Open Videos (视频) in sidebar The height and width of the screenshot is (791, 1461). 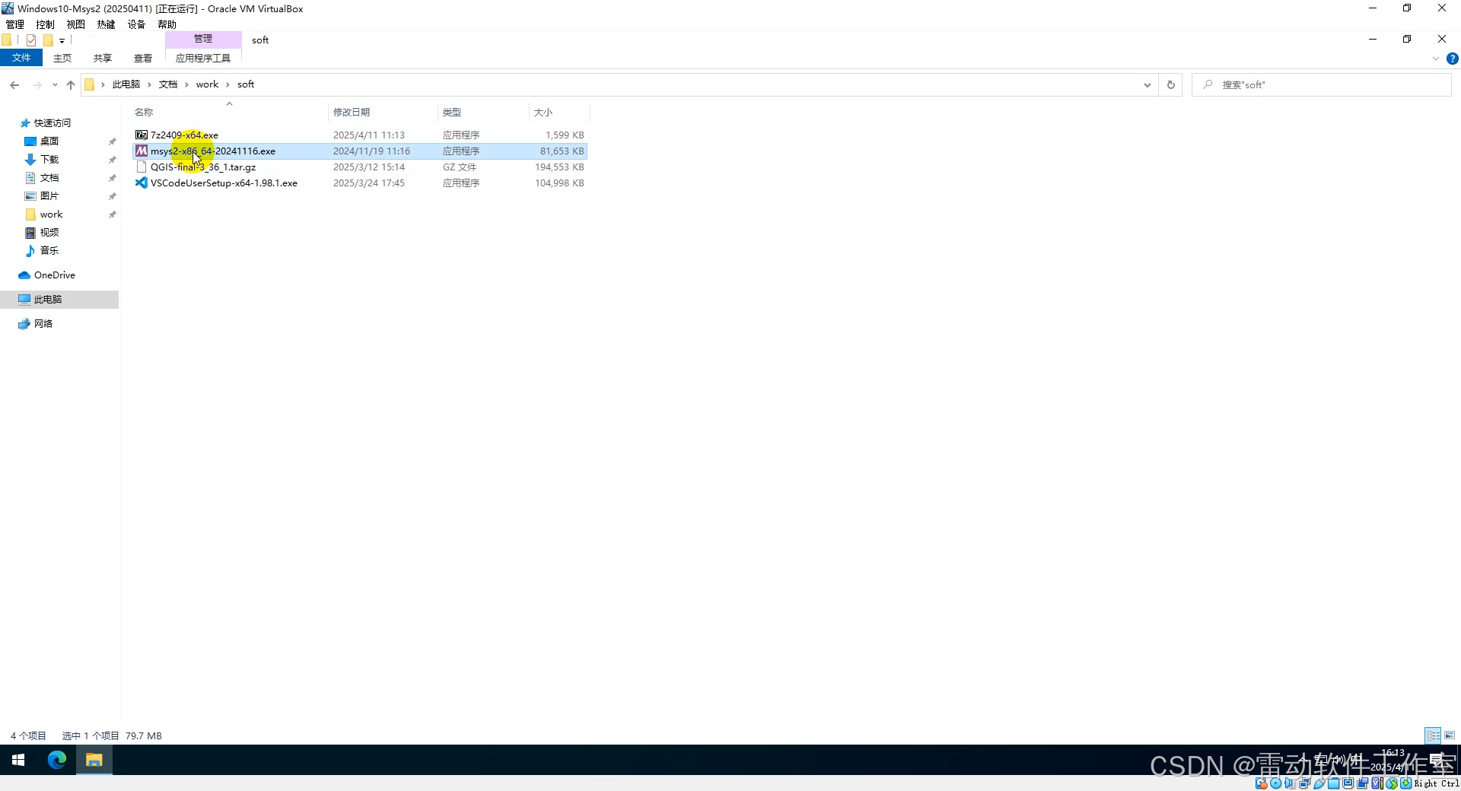pos(49,233)
